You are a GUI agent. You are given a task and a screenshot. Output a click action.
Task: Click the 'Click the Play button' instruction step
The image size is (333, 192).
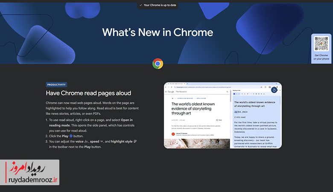tap(66, 136)
